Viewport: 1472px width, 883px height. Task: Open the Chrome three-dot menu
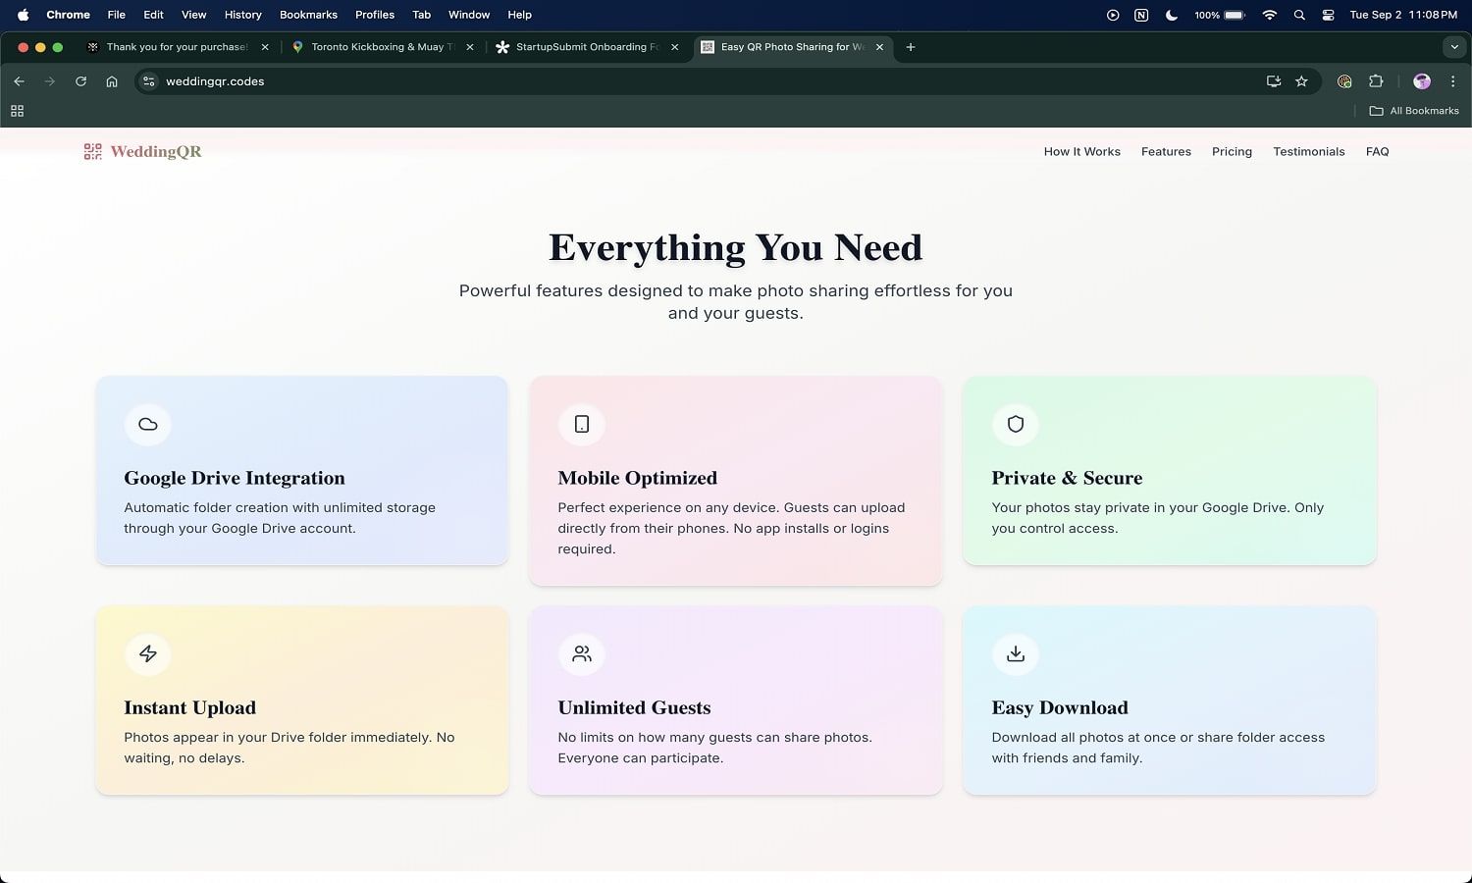[x=1453, y=81]
